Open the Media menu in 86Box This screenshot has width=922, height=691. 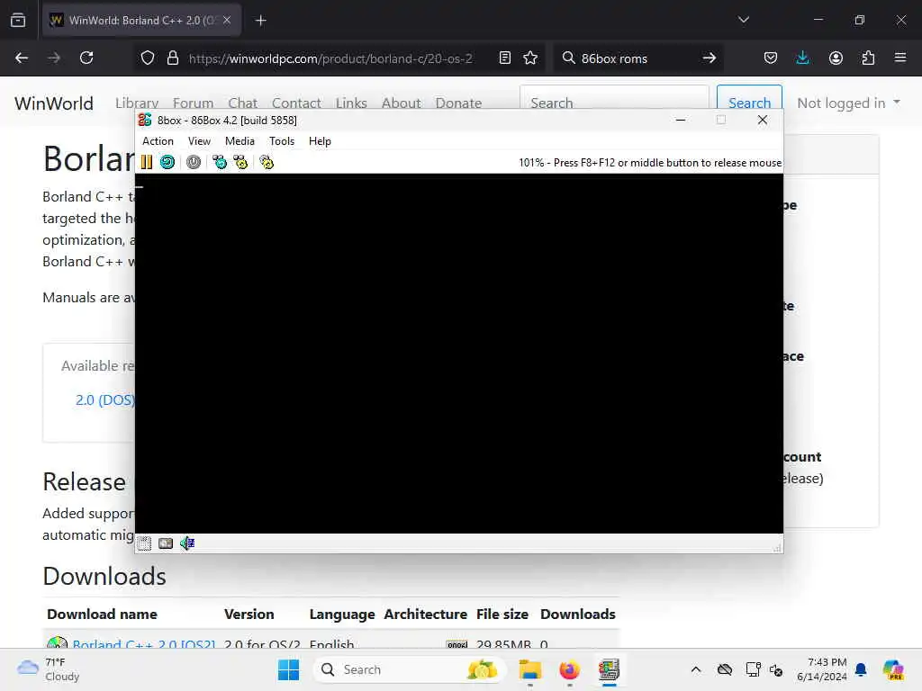240,141
